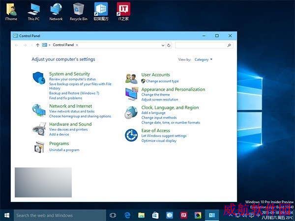Click the Control Panel search box

click(x=204, y=45)
